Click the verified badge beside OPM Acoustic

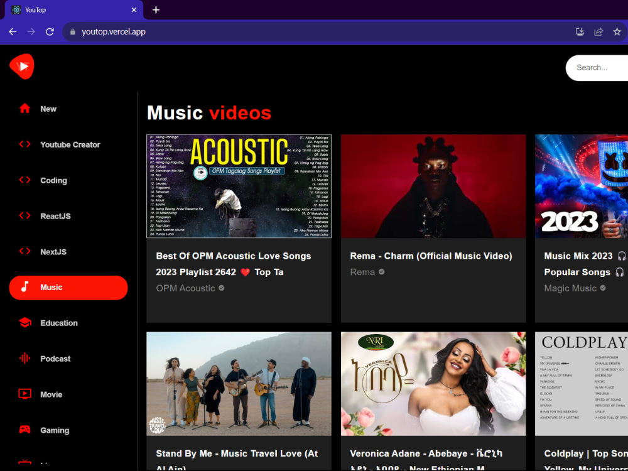click(221, 288)
